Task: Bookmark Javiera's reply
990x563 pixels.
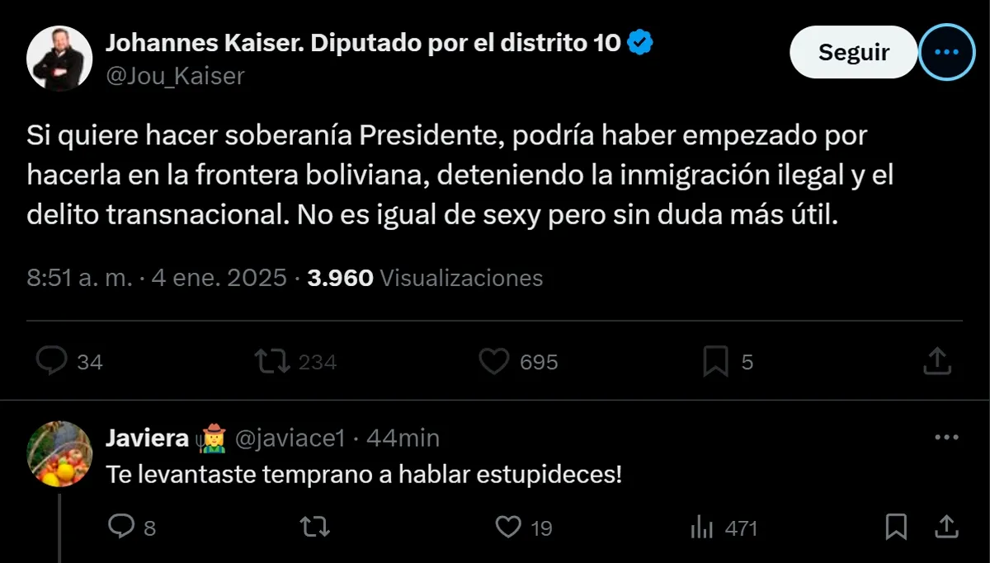Action: (896, 526)
